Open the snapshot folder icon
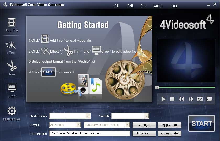Image resolution: width=220 pixels, height=141 pixels. 209,99
